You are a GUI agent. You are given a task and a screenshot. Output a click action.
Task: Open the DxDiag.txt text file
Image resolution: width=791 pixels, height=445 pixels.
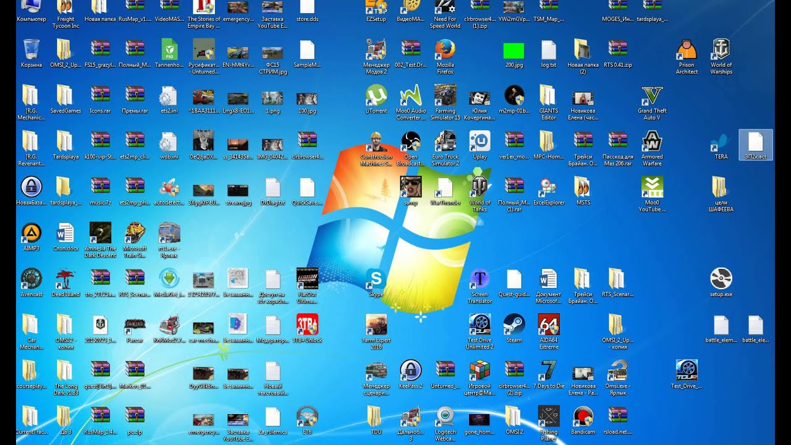tap(273, 191)
